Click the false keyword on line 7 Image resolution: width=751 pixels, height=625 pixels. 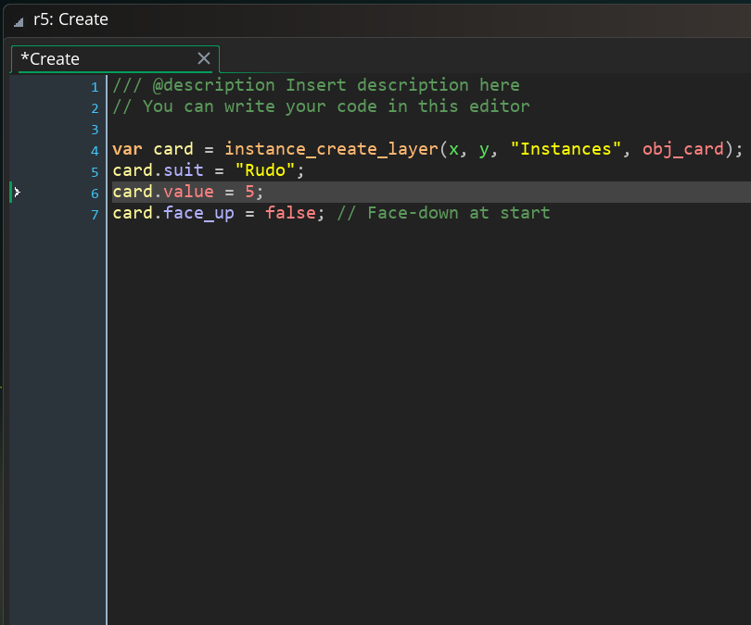291,213
